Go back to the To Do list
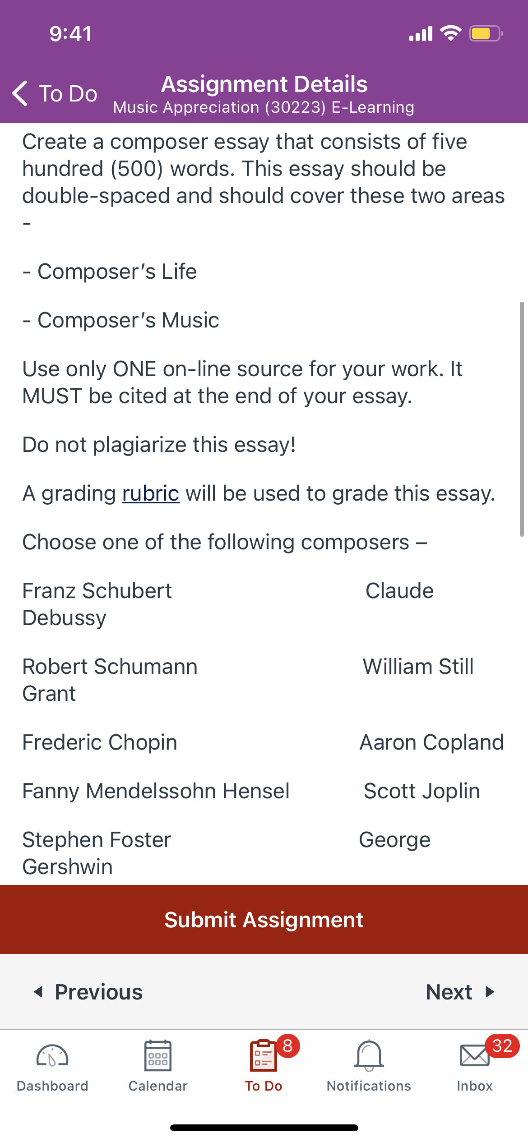Viewport: 528px width, 1142px height. pos(55,93)
